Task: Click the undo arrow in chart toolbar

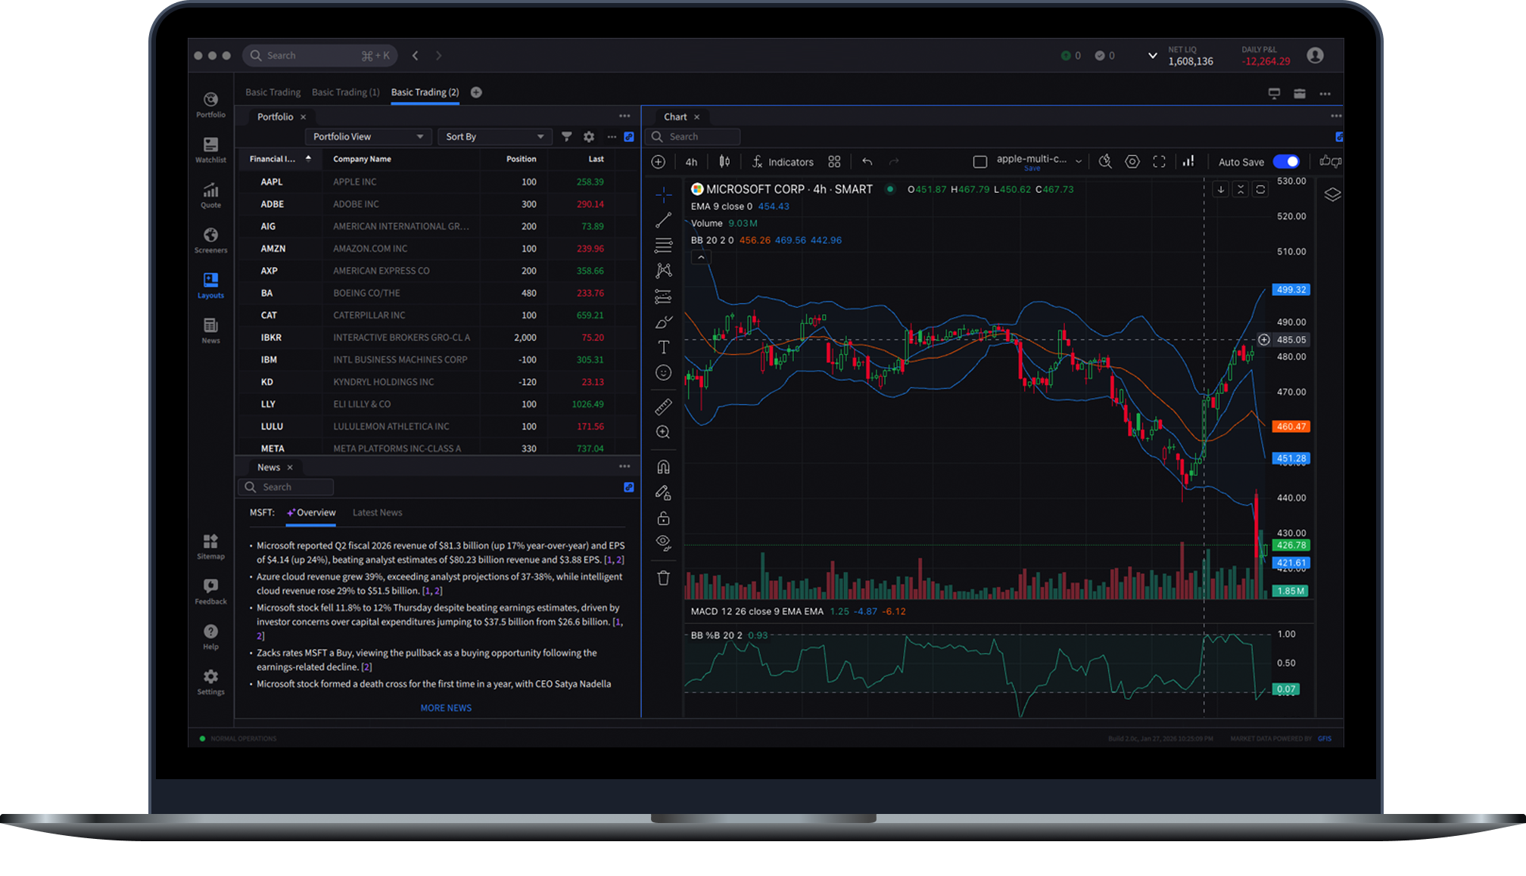Action: click(867, 162)
